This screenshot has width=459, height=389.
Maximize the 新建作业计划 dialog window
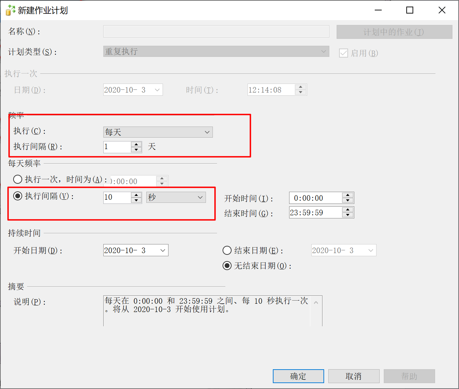(x=410, y=10)
